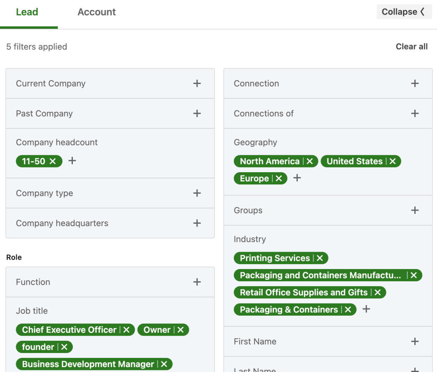Viewport: 437px width, 372px height.
Task: Remove the 11-50 headcount filter chip
Action: click(53, 161)
